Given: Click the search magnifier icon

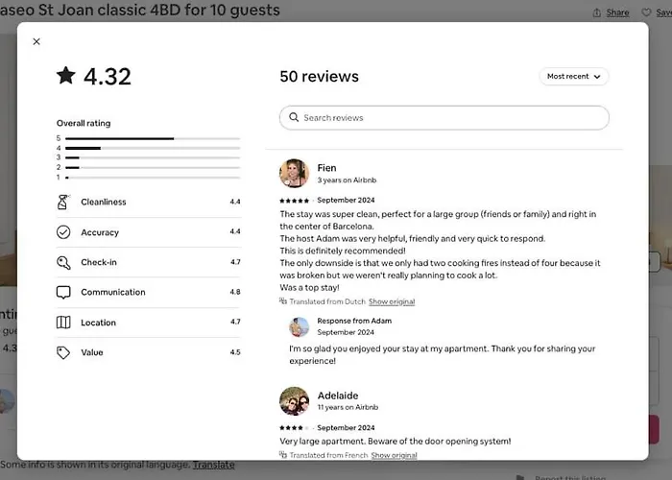Looking at the screenshot, I should 294,117.
